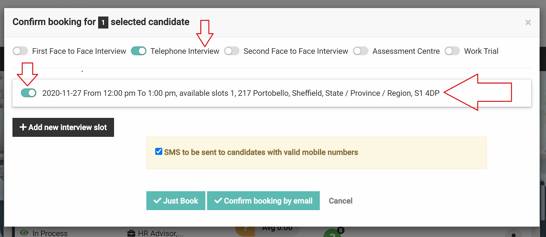Turn off Telephone Interview toggle
The image size is (546, 237).
click(139, 51)
